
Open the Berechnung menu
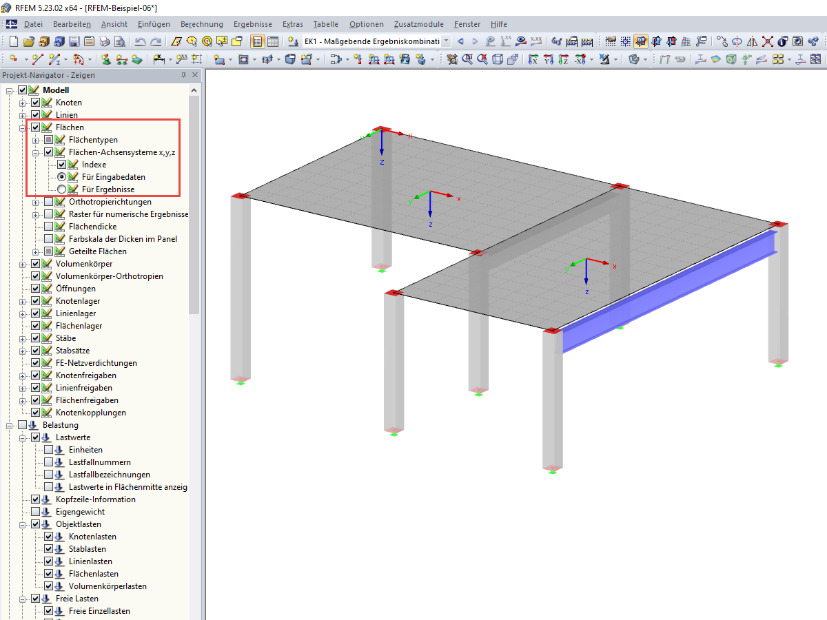[201, 24]
